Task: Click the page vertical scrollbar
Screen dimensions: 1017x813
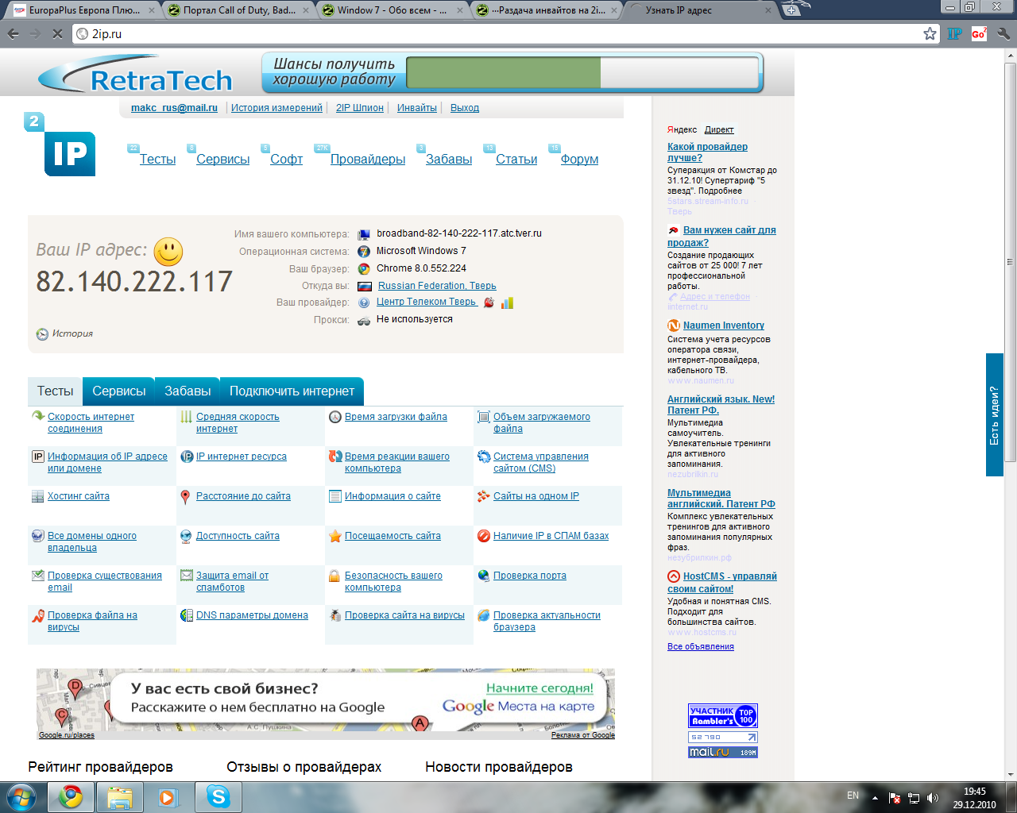Action: click(x=1011, y=262)
